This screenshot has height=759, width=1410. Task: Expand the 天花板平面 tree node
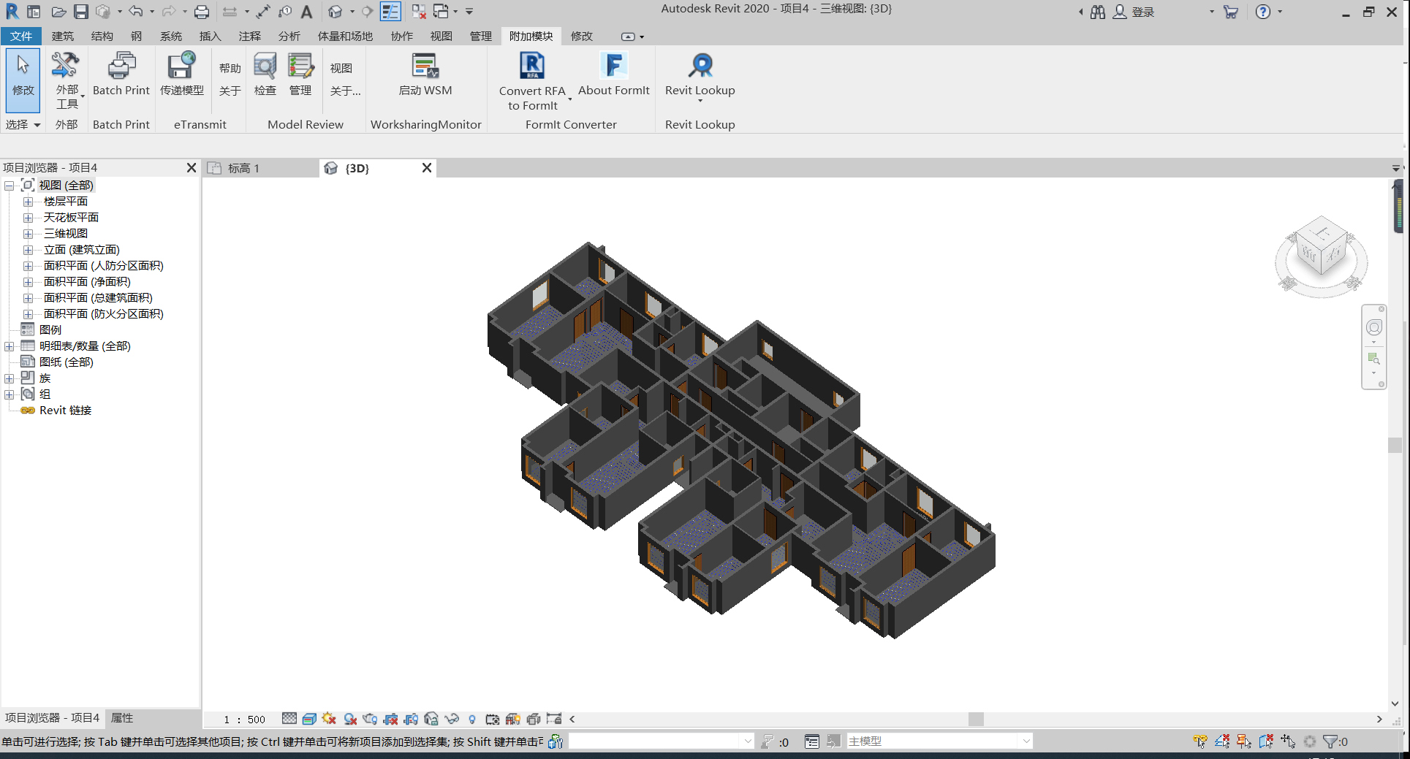click(x=28, y=218)
